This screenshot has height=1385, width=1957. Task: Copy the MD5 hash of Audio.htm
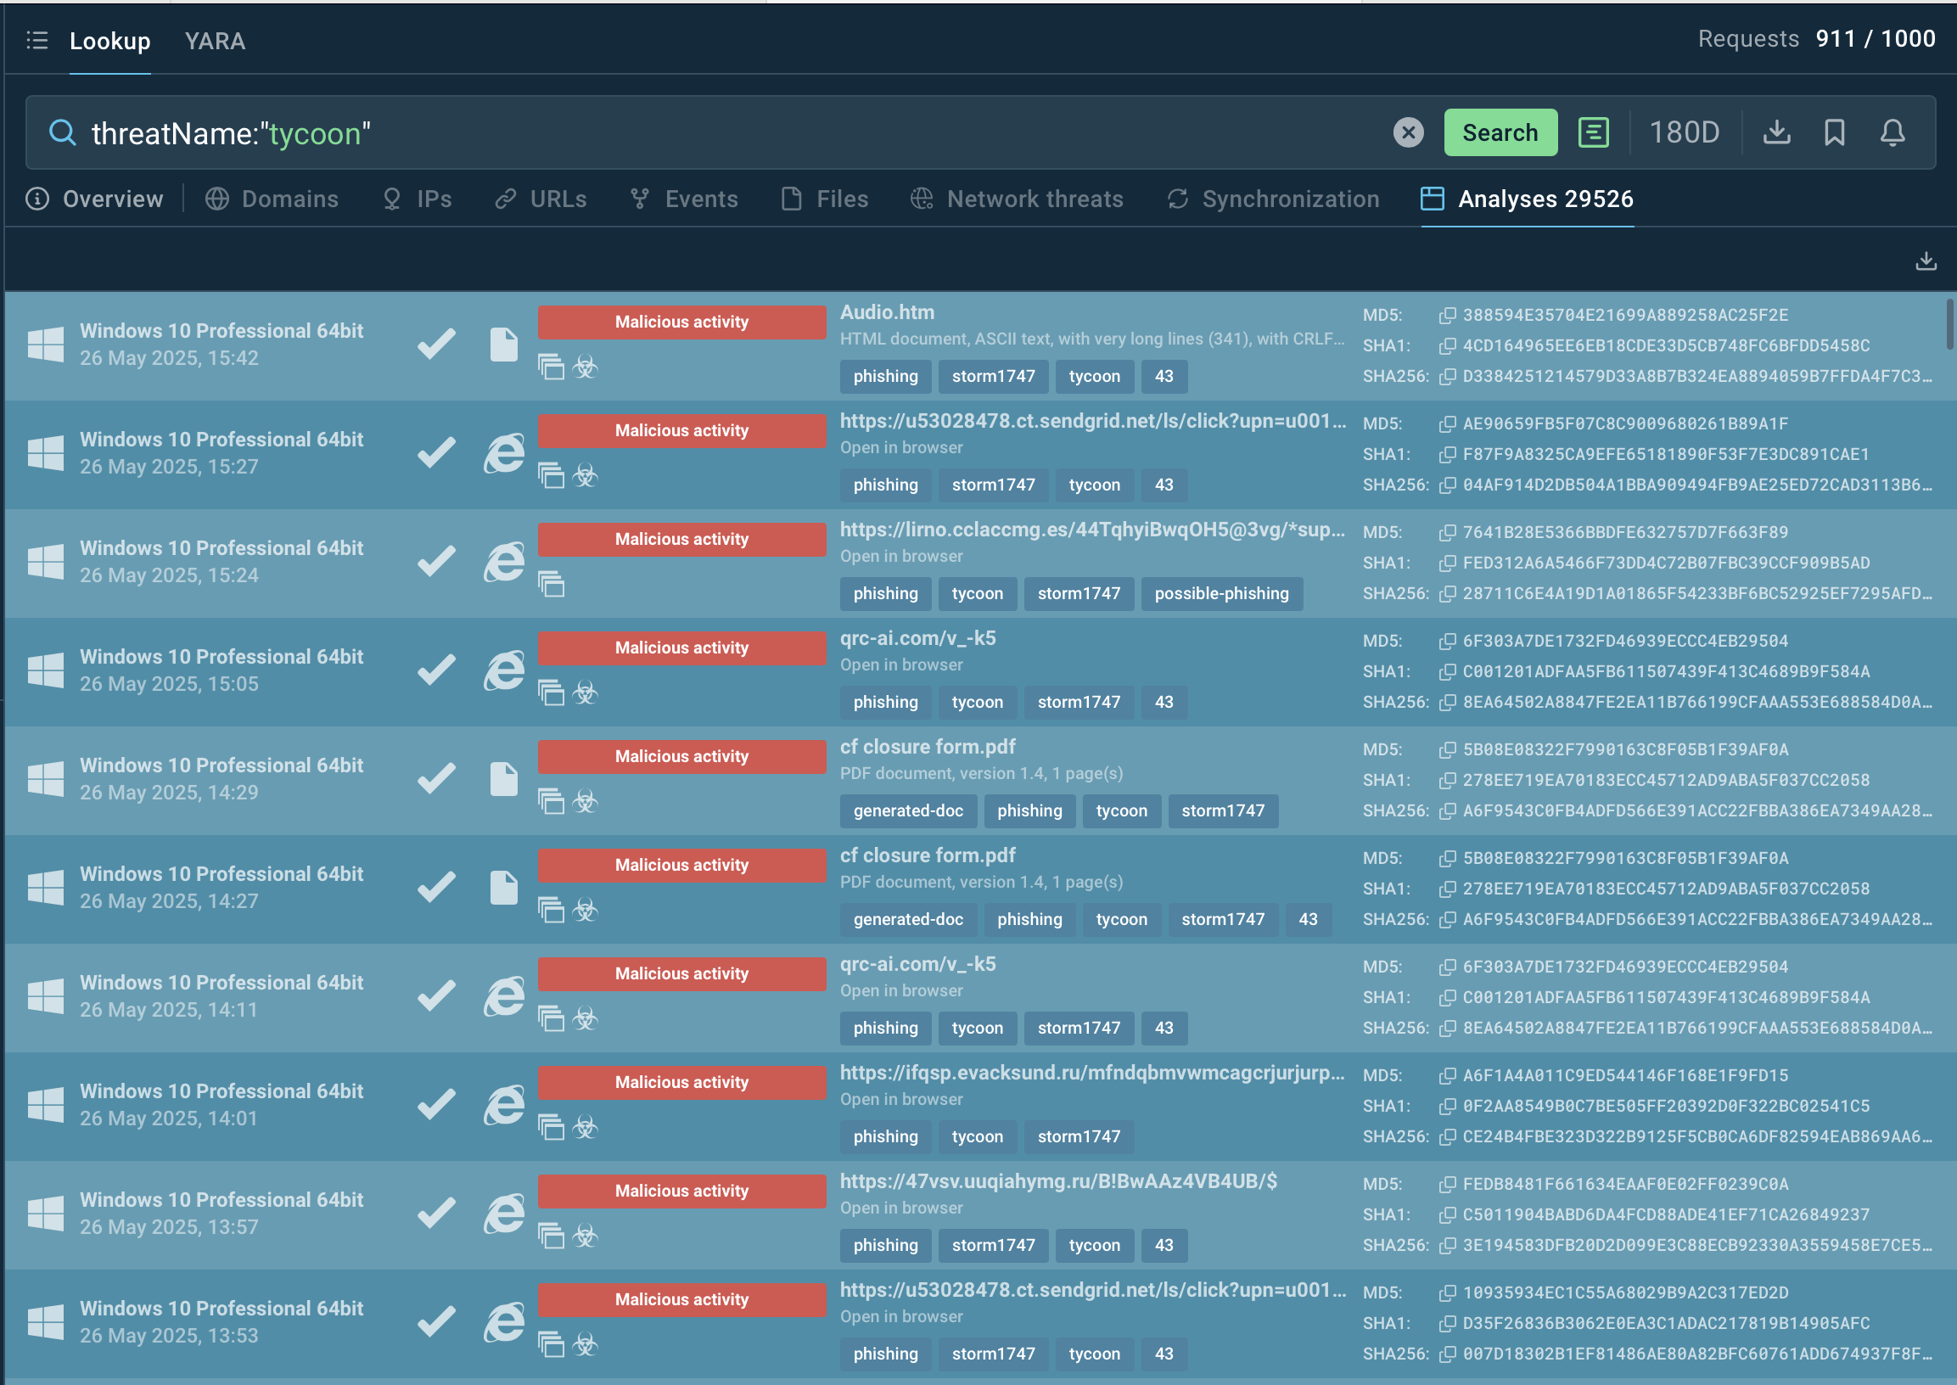1446,316
